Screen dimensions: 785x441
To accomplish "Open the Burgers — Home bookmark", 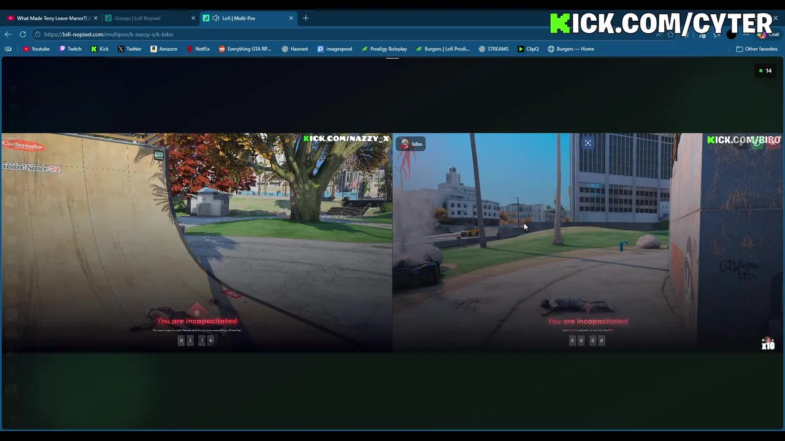I will [571, 49].
